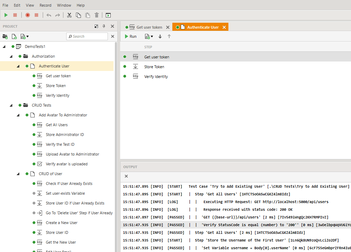Open the Edit menu
351x252 pixels.
(x=17, y=5)
